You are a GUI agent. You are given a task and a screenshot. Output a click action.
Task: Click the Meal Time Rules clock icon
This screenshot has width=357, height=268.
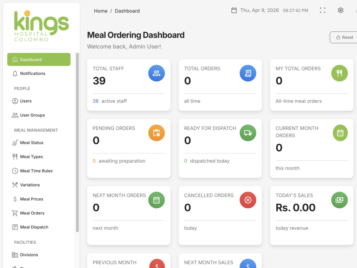(x=15, y=171)
